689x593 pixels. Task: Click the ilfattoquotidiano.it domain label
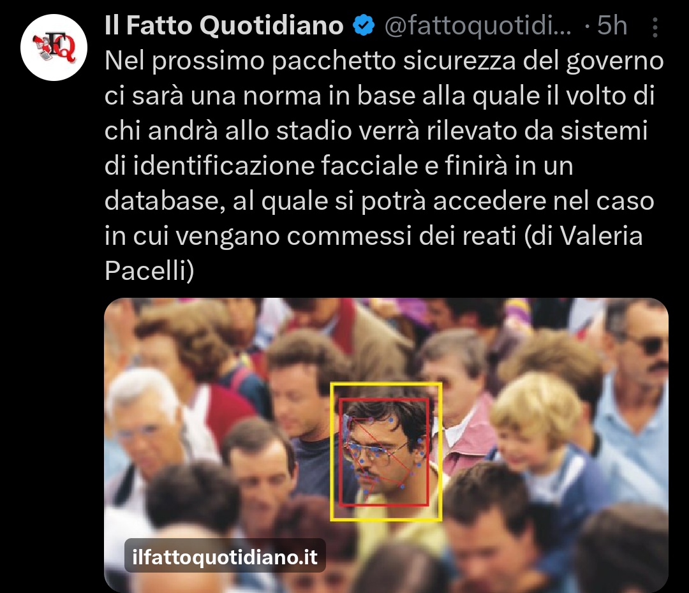[x=225, y=557]
